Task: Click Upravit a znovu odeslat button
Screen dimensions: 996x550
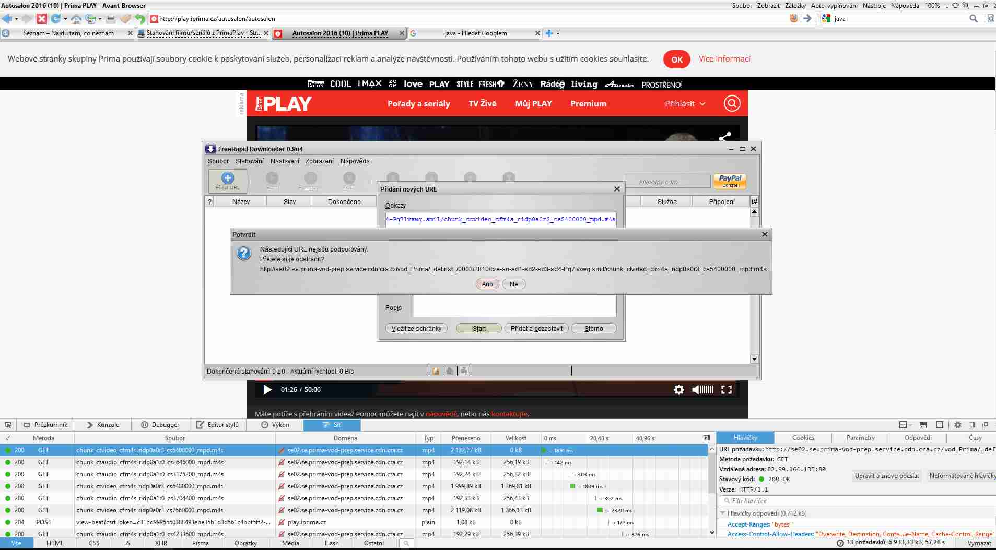Action: coord(887,476)
